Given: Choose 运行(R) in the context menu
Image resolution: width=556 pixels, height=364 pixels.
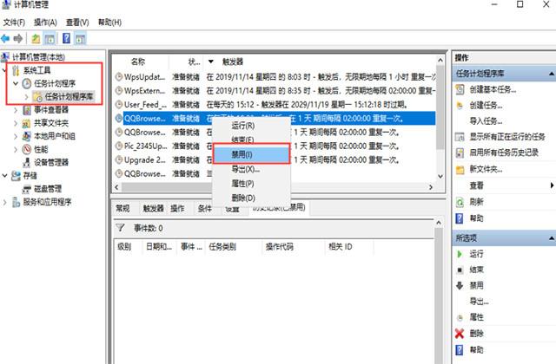Looking at the screenshot, I should tap(251, 126).
